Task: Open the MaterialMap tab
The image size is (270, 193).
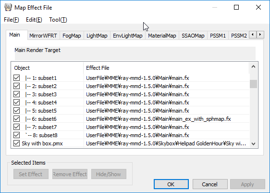Action: tap(162, 36)
